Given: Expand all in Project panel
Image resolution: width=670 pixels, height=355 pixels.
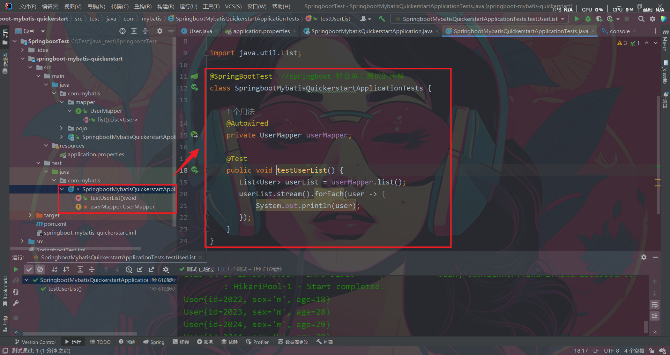Looking at the screenshot, I should 134,31.
